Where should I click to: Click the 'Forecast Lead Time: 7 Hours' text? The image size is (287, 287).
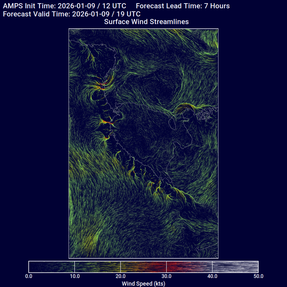point(183,6)
